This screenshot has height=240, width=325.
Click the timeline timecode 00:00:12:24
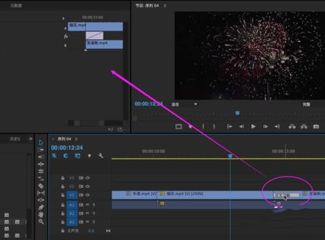point(67,148)
